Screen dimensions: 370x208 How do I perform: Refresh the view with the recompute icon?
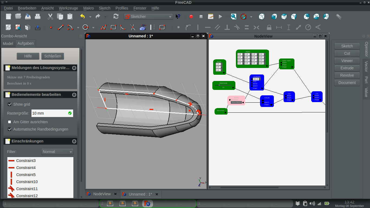(x=116, y=17)
